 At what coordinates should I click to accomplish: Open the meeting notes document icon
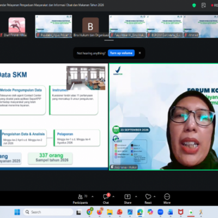(204, 5)
